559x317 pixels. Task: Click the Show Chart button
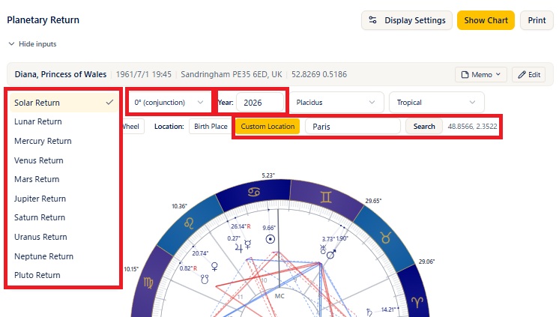coord(486,20)
